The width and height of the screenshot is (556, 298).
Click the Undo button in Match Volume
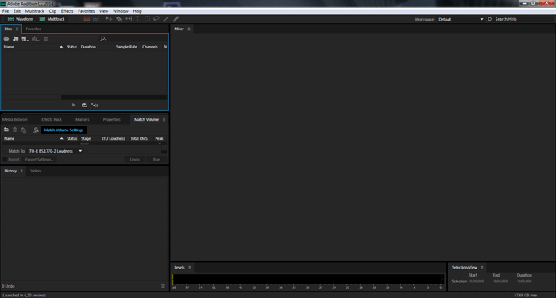point(135,160)
